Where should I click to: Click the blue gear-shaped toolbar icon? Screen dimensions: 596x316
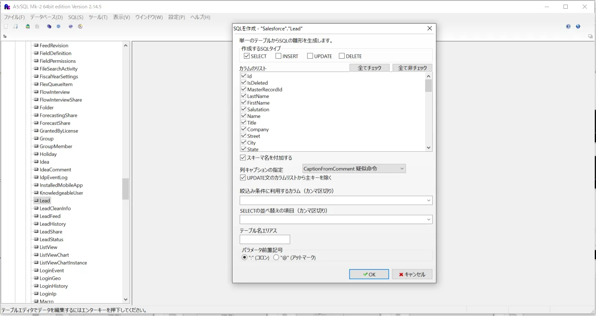coord(59,26)
